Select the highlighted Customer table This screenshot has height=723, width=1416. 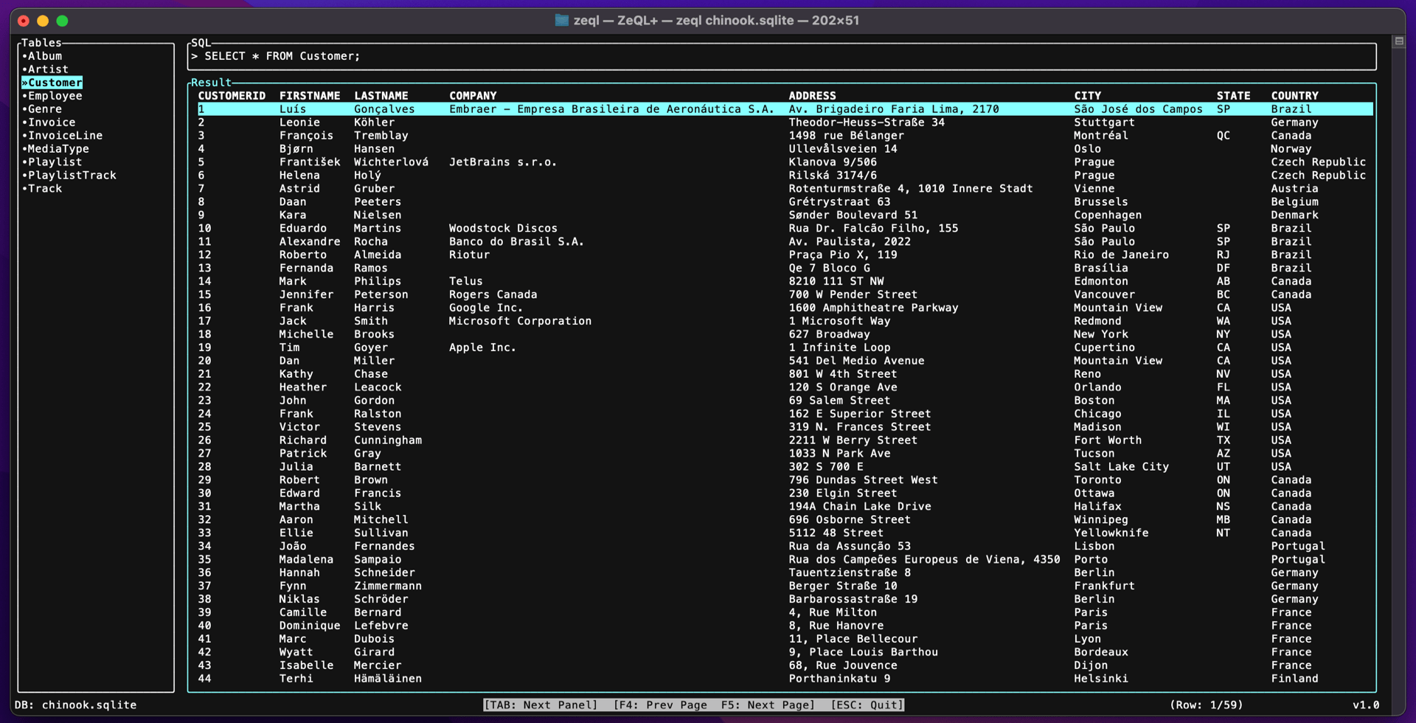pos(52,83)
